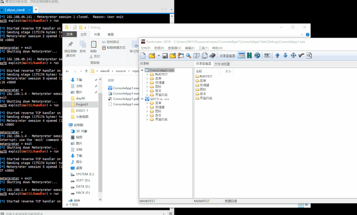Toggle default resource viewer mode icon
The height and width of the screenshot is (215, 357).
point(242,55)
